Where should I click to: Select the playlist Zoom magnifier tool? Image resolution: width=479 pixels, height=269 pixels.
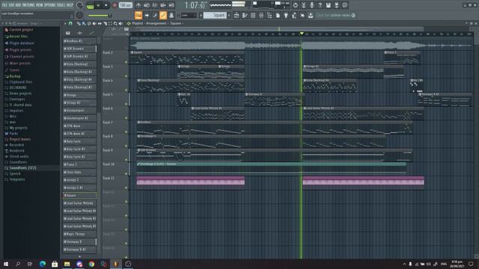tap(115, 23)
